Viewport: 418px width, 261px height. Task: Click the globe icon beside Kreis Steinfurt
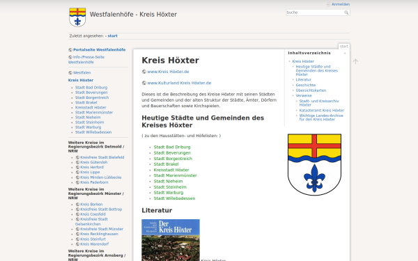pyautogui.click(x=77, y=239)
